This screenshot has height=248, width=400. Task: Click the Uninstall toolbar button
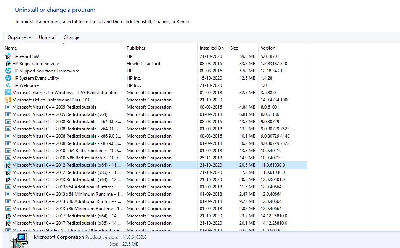coord(47,37)
